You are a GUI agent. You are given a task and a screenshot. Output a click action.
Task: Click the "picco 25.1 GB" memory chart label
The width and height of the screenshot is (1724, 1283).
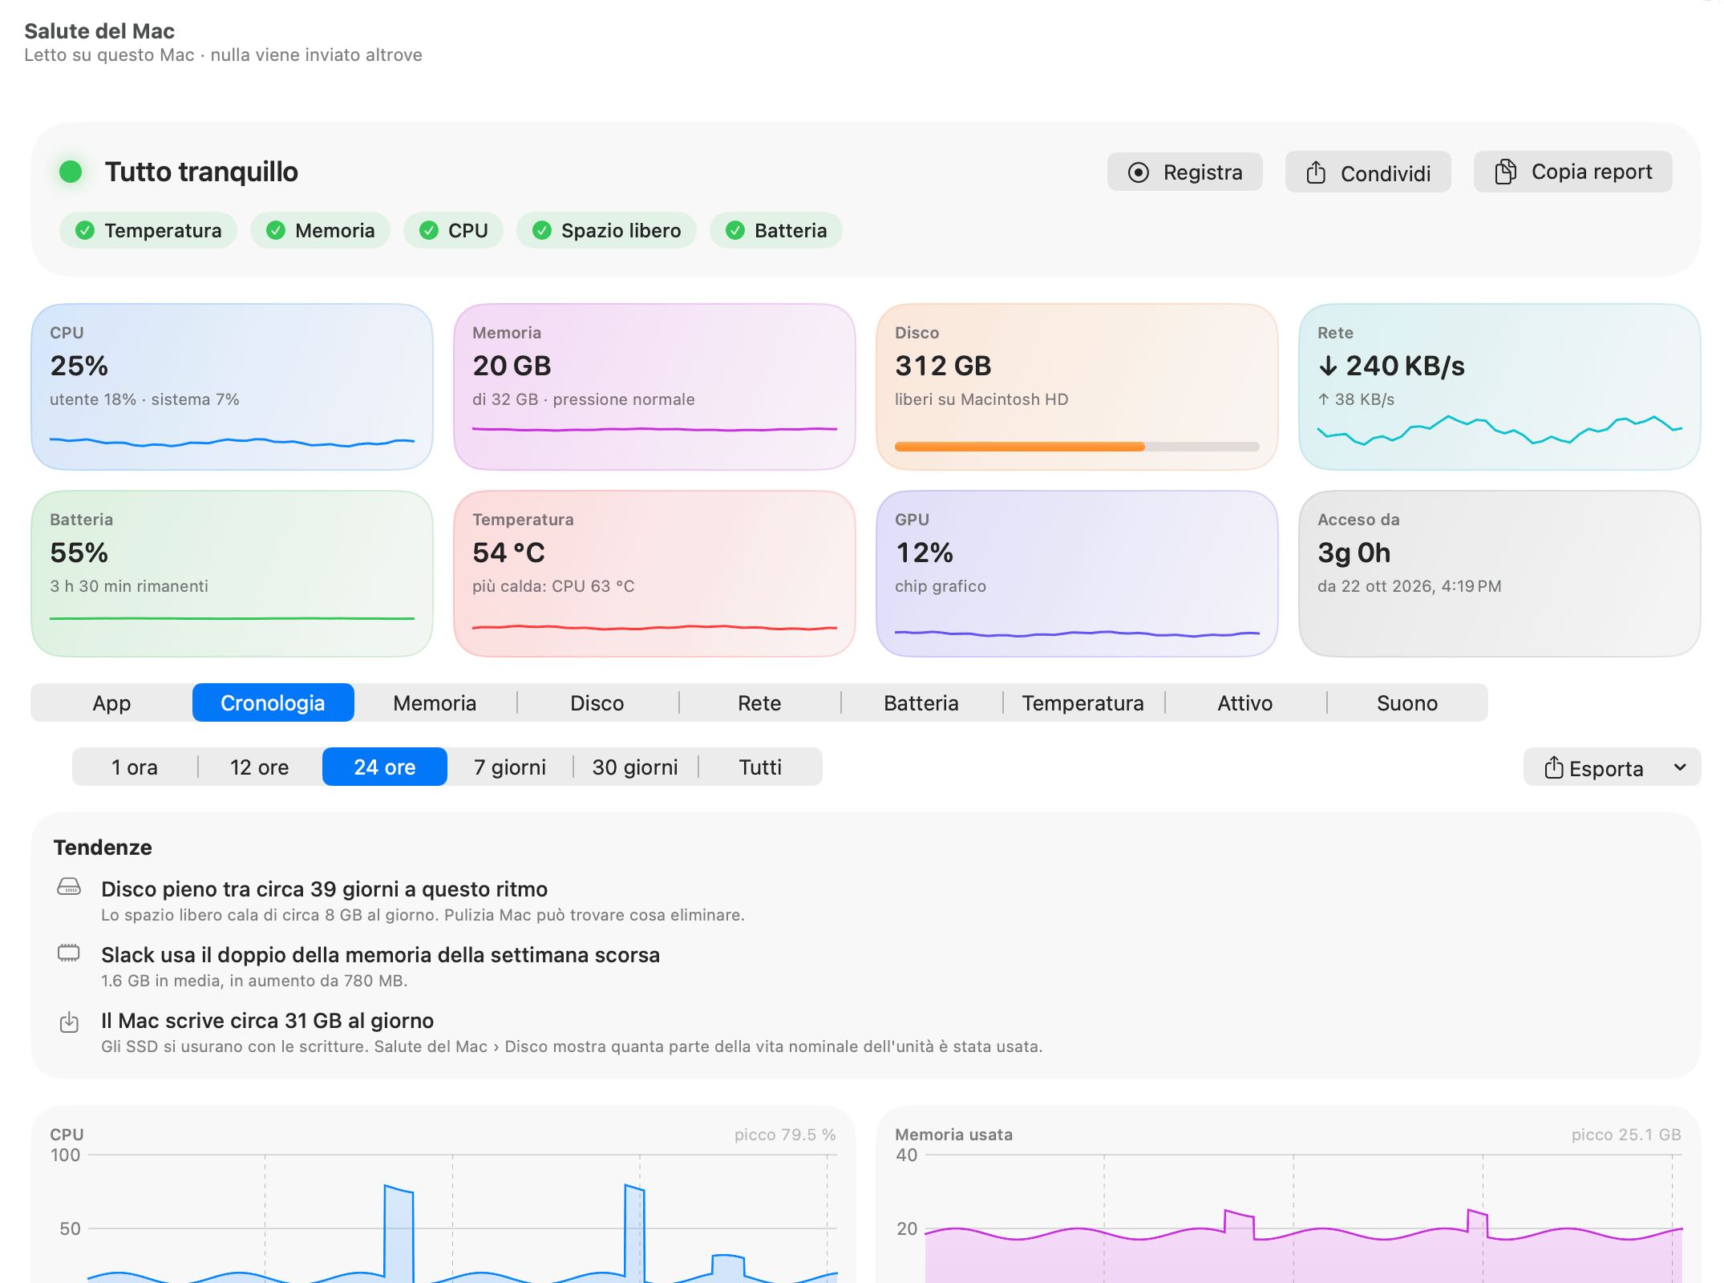pos(1626,1135)
